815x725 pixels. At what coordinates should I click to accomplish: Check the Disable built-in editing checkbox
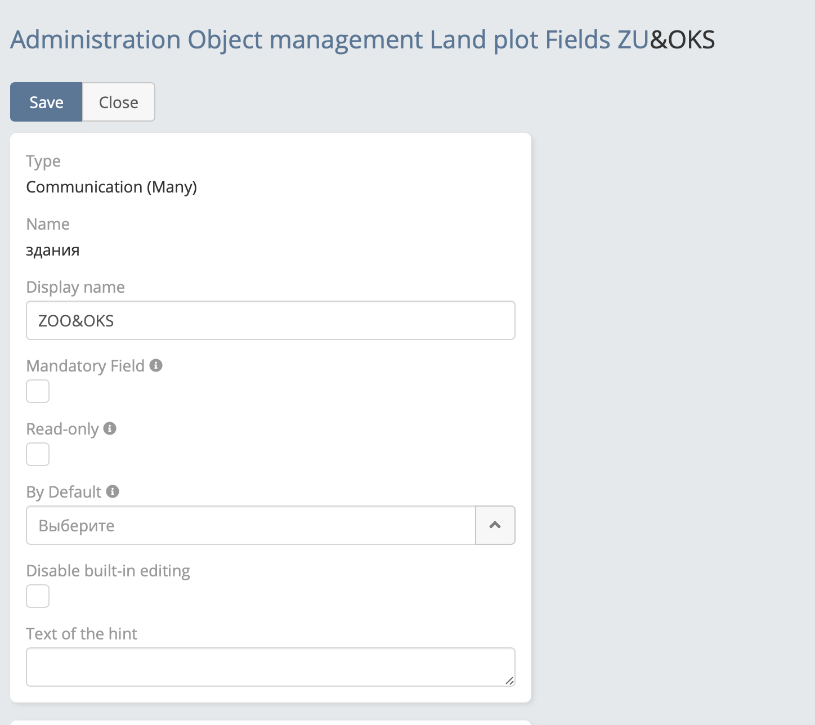coord(38,596)
